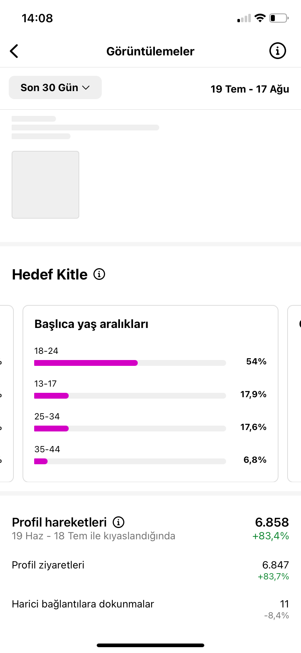Open info icon next to Görüntülemeler title

pyautogui.click(x=277, y=51)
